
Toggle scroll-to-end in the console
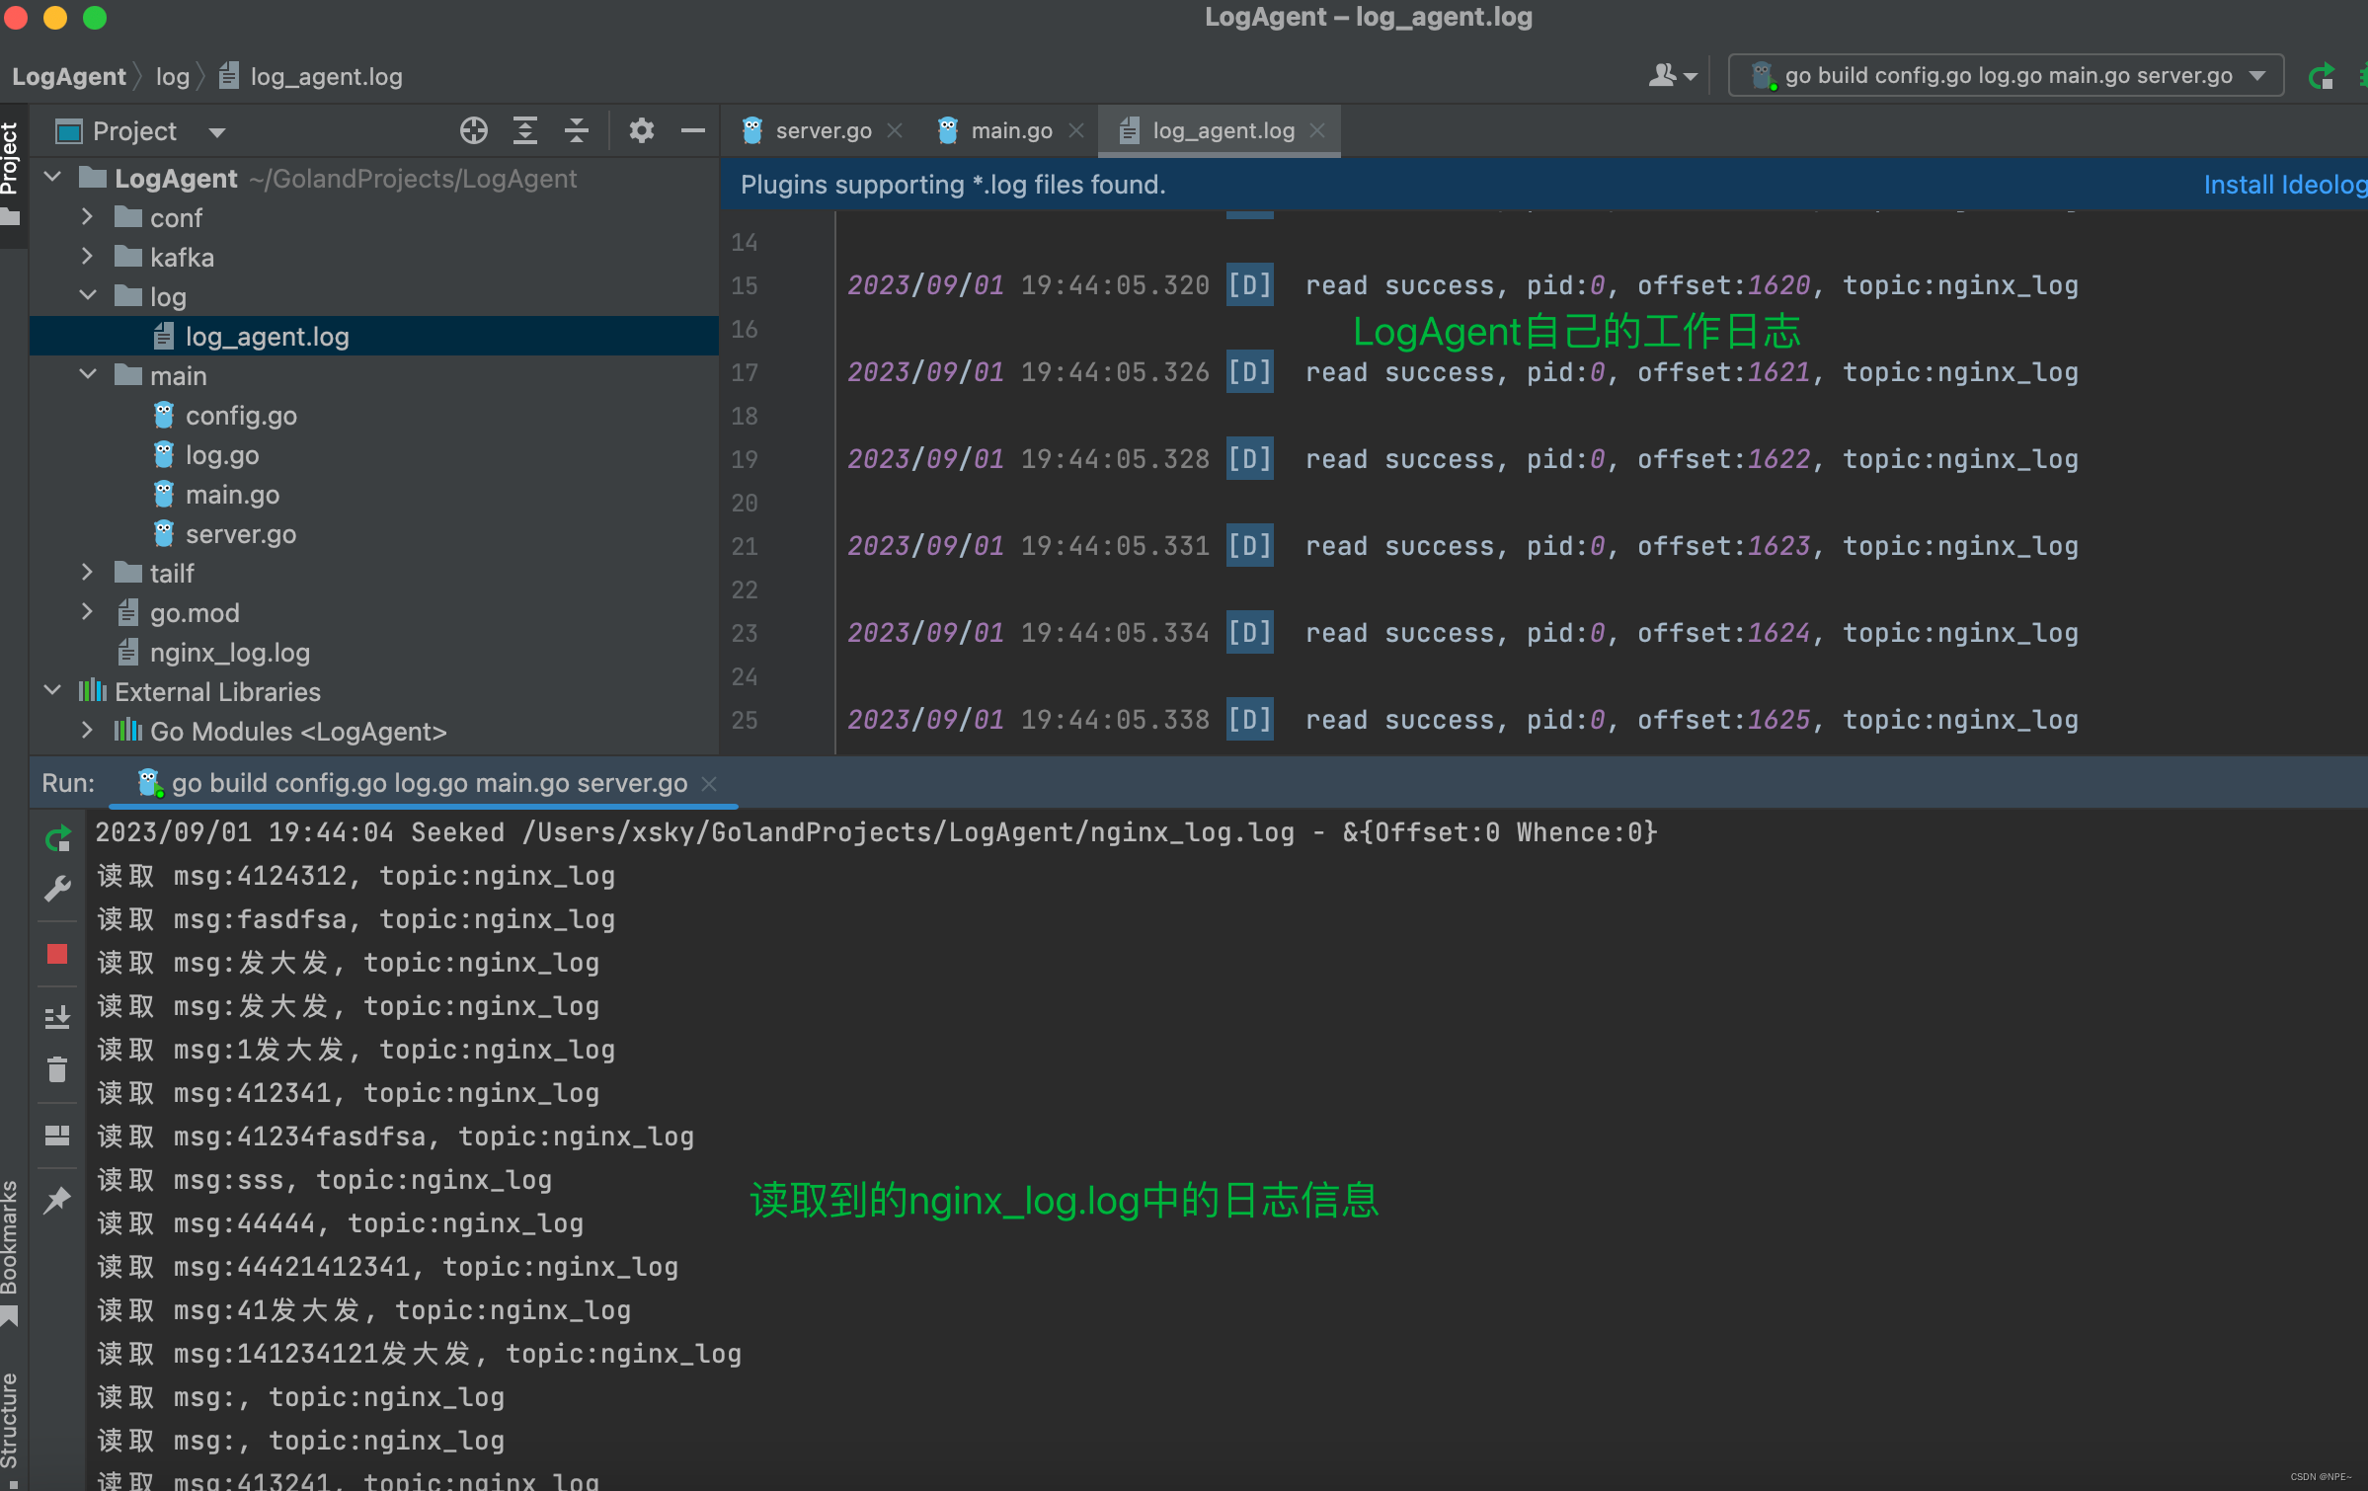57,1015
